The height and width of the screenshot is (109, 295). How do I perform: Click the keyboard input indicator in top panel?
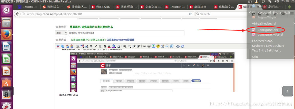click(x=250, y=2)
